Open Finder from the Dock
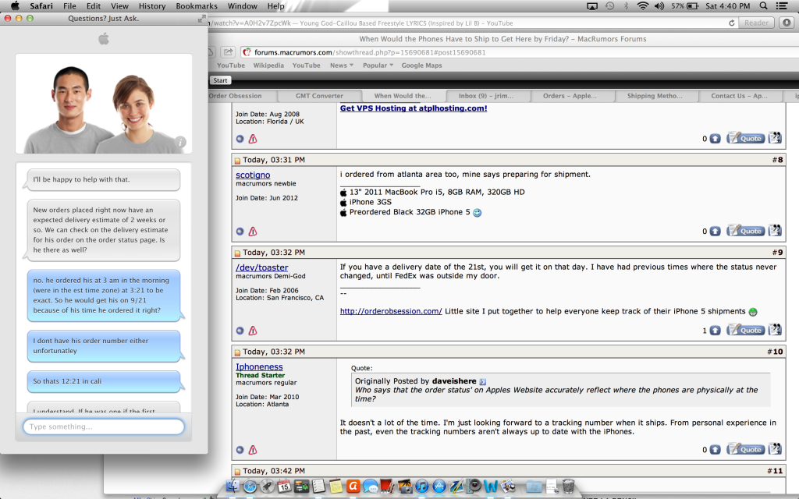Viewport: 799px width, 499px height. coord(233,486)
